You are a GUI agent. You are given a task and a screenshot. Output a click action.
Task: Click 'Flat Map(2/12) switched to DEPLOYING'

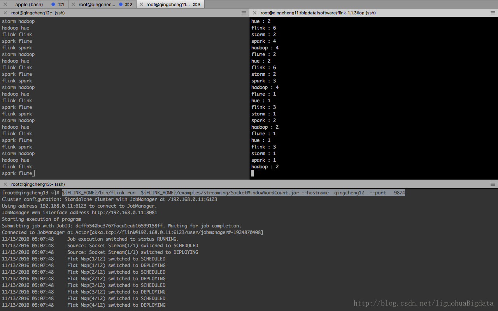point(116,279)
